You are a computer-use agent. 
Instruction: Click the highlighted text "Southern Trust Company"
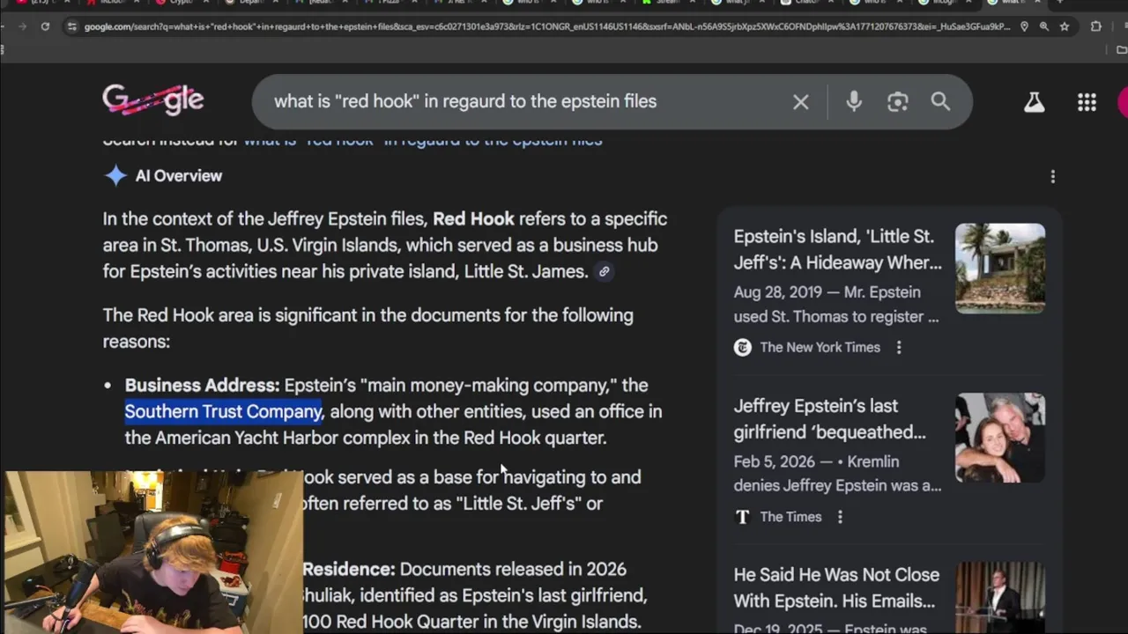point(223,411)
